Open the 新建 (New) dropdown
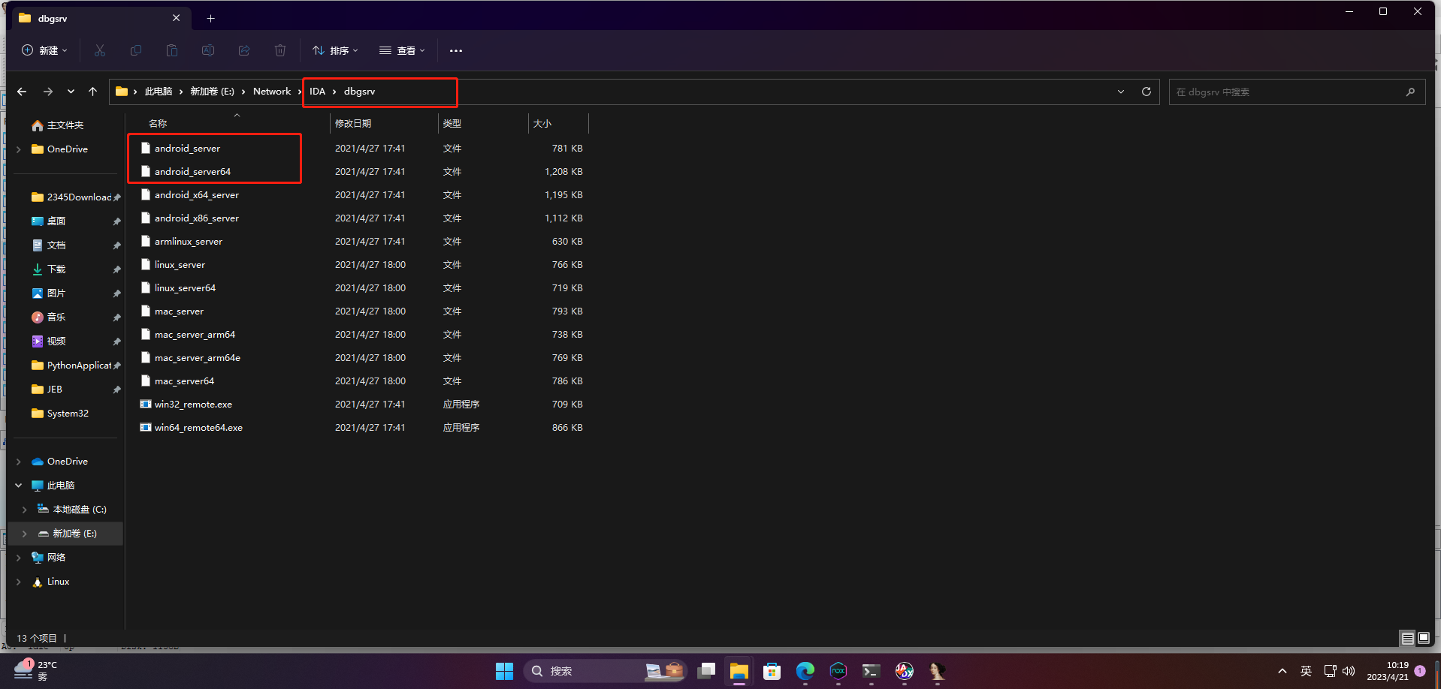The image size is (1441, 689). (x=44, y=50)
